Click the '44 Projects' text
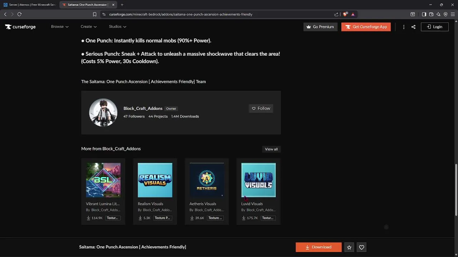This screenshot has width=458, height=257. coord(158,116)
